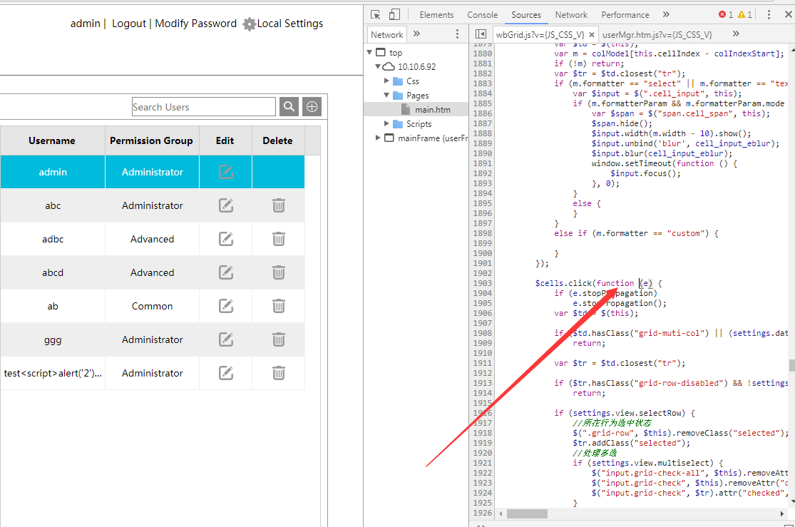The image size is (795, 527).
Task: Show more navigator tabs chevron
Action: 417,34
